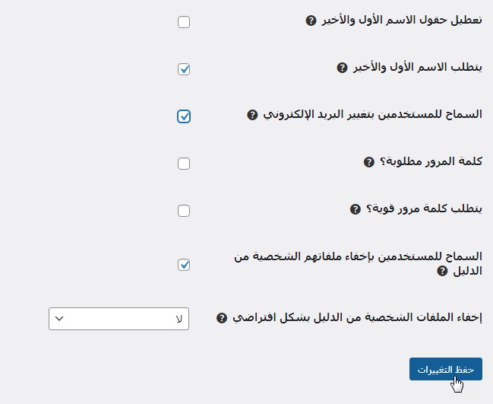
Task: Enable disable first and last name fields checkbox
Action: (x=184, y=22)
